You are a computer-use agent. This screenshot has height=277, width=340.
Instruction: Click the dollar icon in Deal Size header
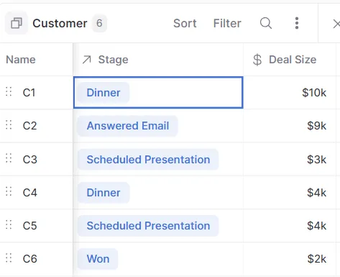pos(257,60)
